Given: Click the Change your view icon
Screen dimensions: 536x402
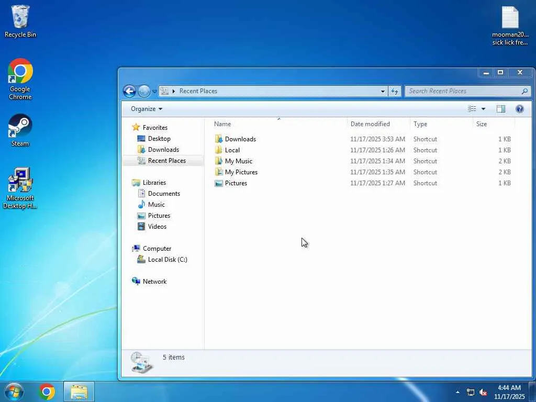Looking at the screenshot, I should pos(472,109).
